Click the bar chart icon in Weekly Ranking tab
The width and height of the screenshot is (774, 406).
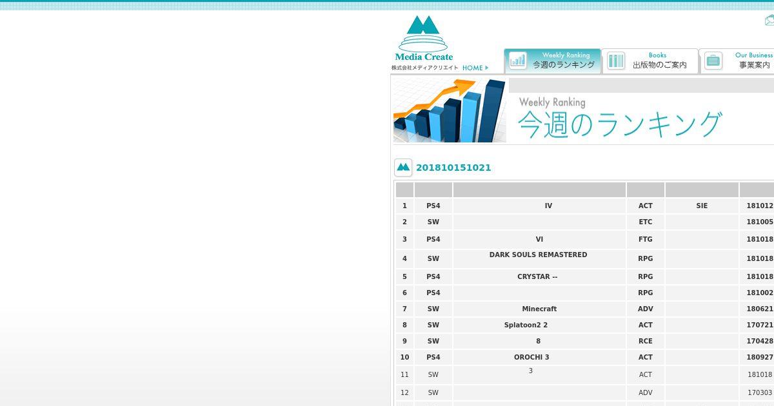click(x=518, y=61)
